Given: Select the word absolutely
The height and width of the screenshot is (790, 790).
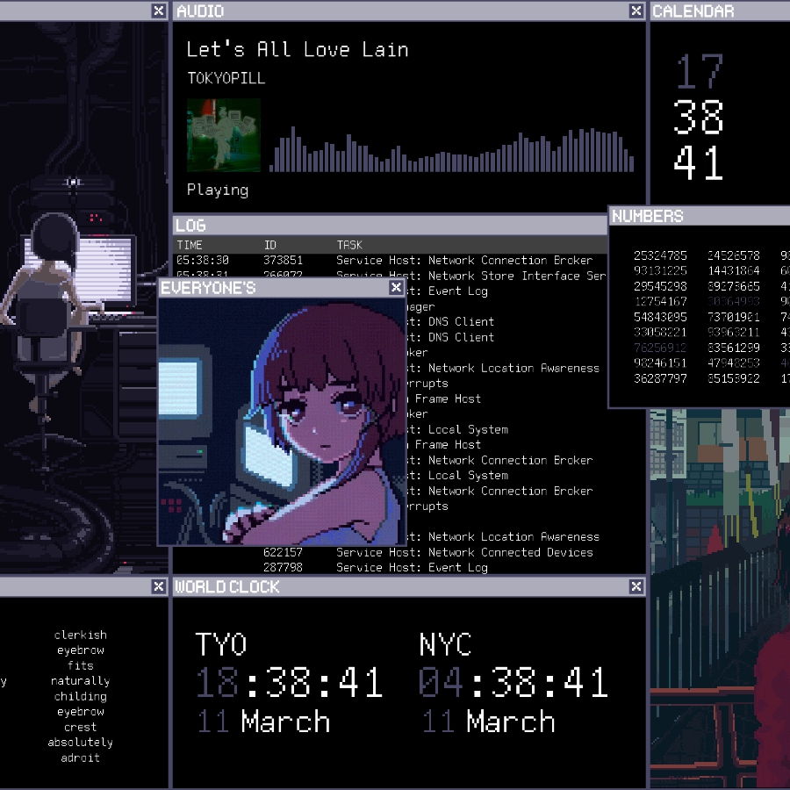Looking at the screenshot, I should pyautogui.click(x=80, y=742).
